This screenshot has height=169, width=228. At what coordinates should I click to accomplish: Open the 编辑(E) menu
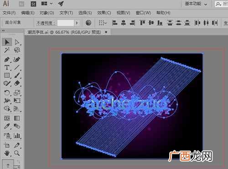[x=28, y=13]
